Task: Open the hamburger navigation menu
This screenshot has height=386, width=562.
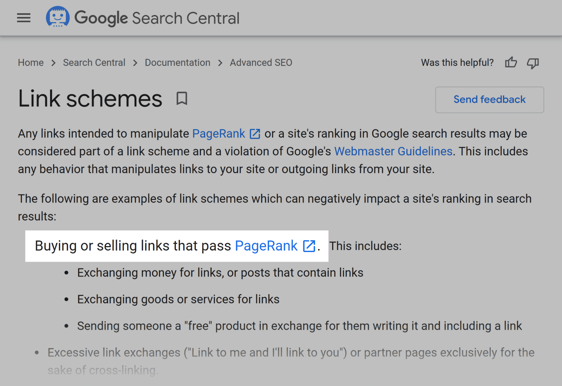Action: coord(23,18)
